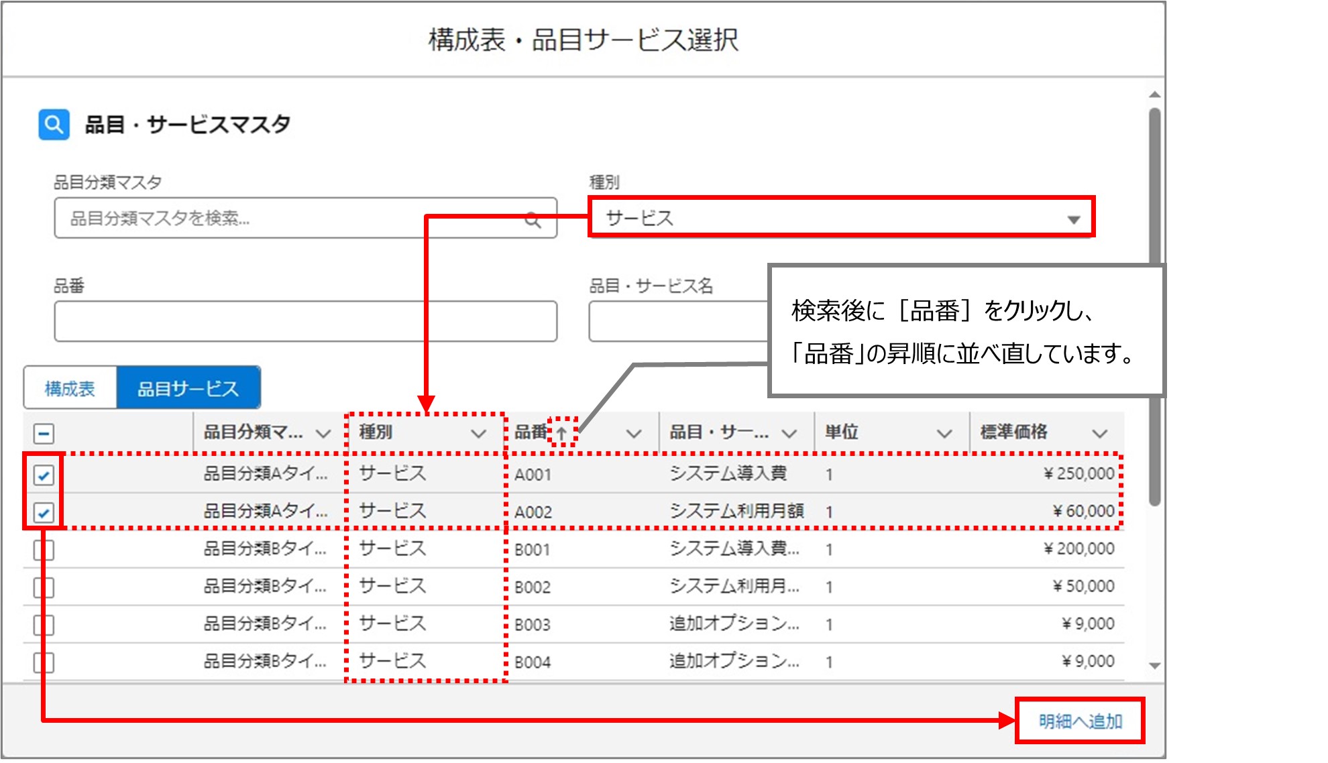
Task: Click the blue search icon beside 品目・サービスマスタ
Action: [x=54, y=125]
